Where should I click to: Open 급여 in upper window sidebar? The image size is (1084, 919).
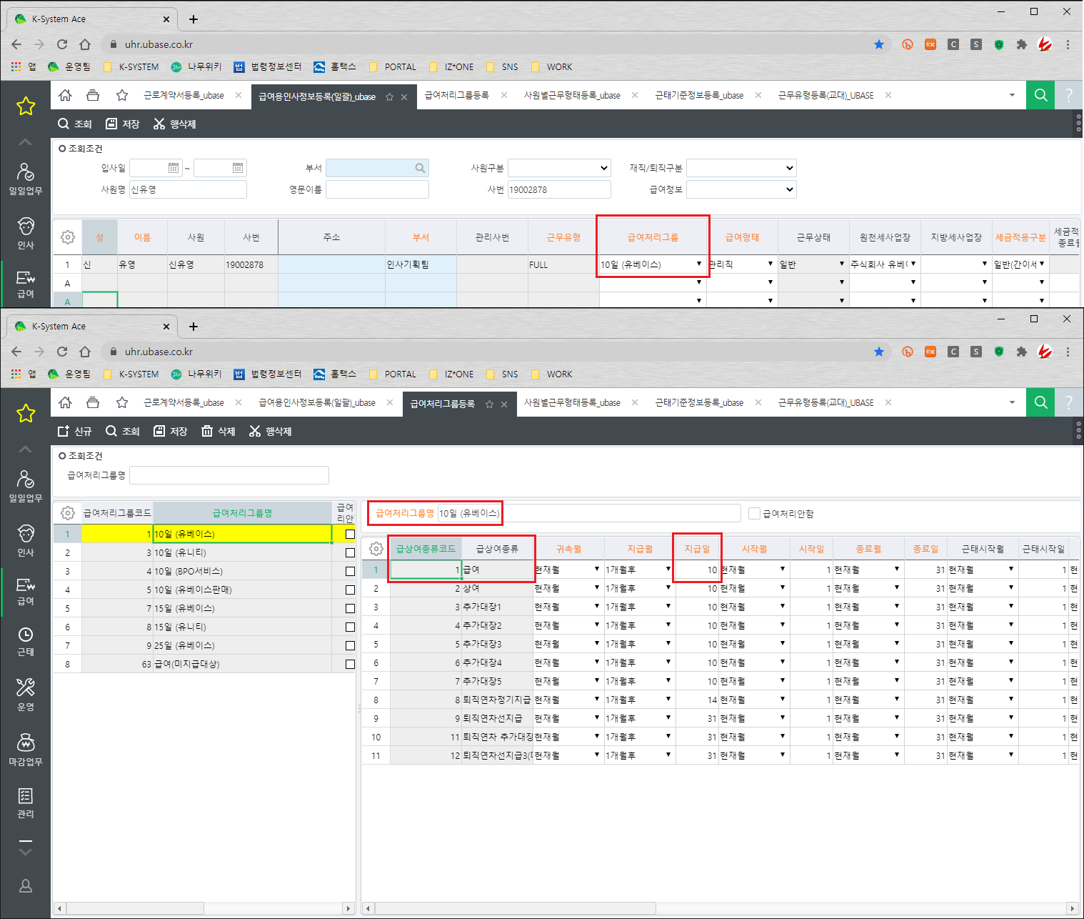tap(26, 283)
